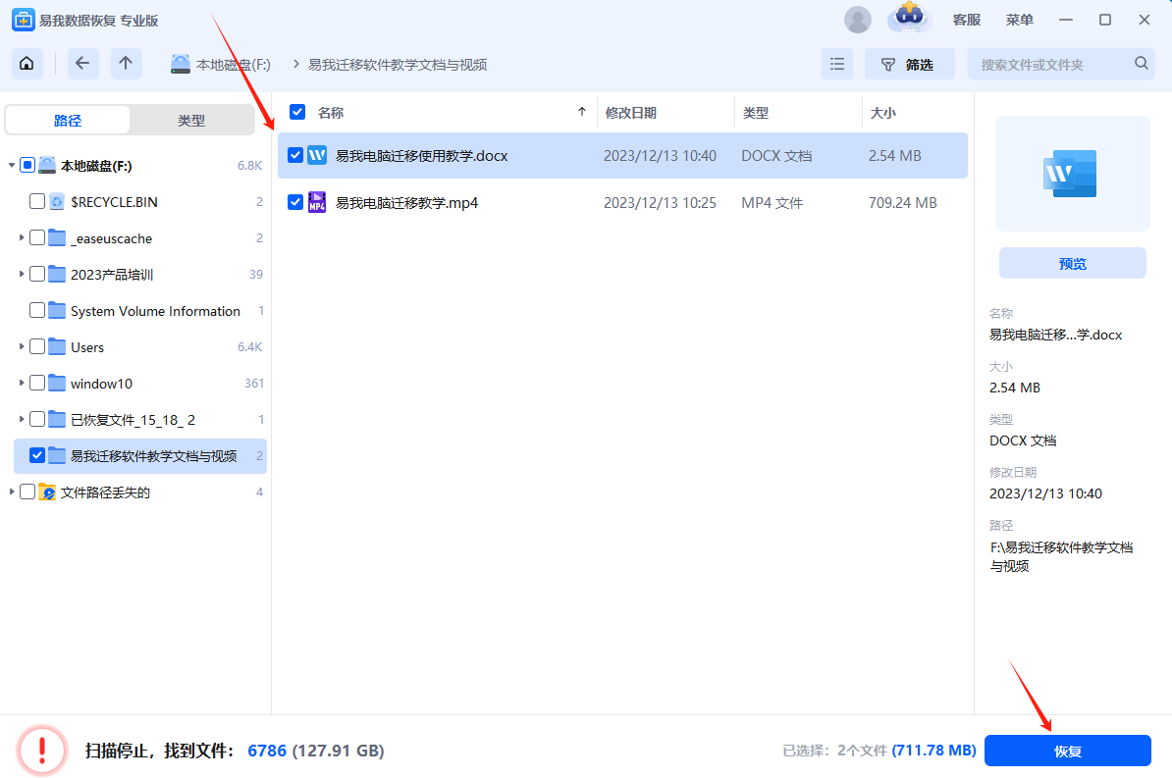
Task: Check the 已恢复文件_15_18_ 2 checkbox
Action: (x=37, y=419)
